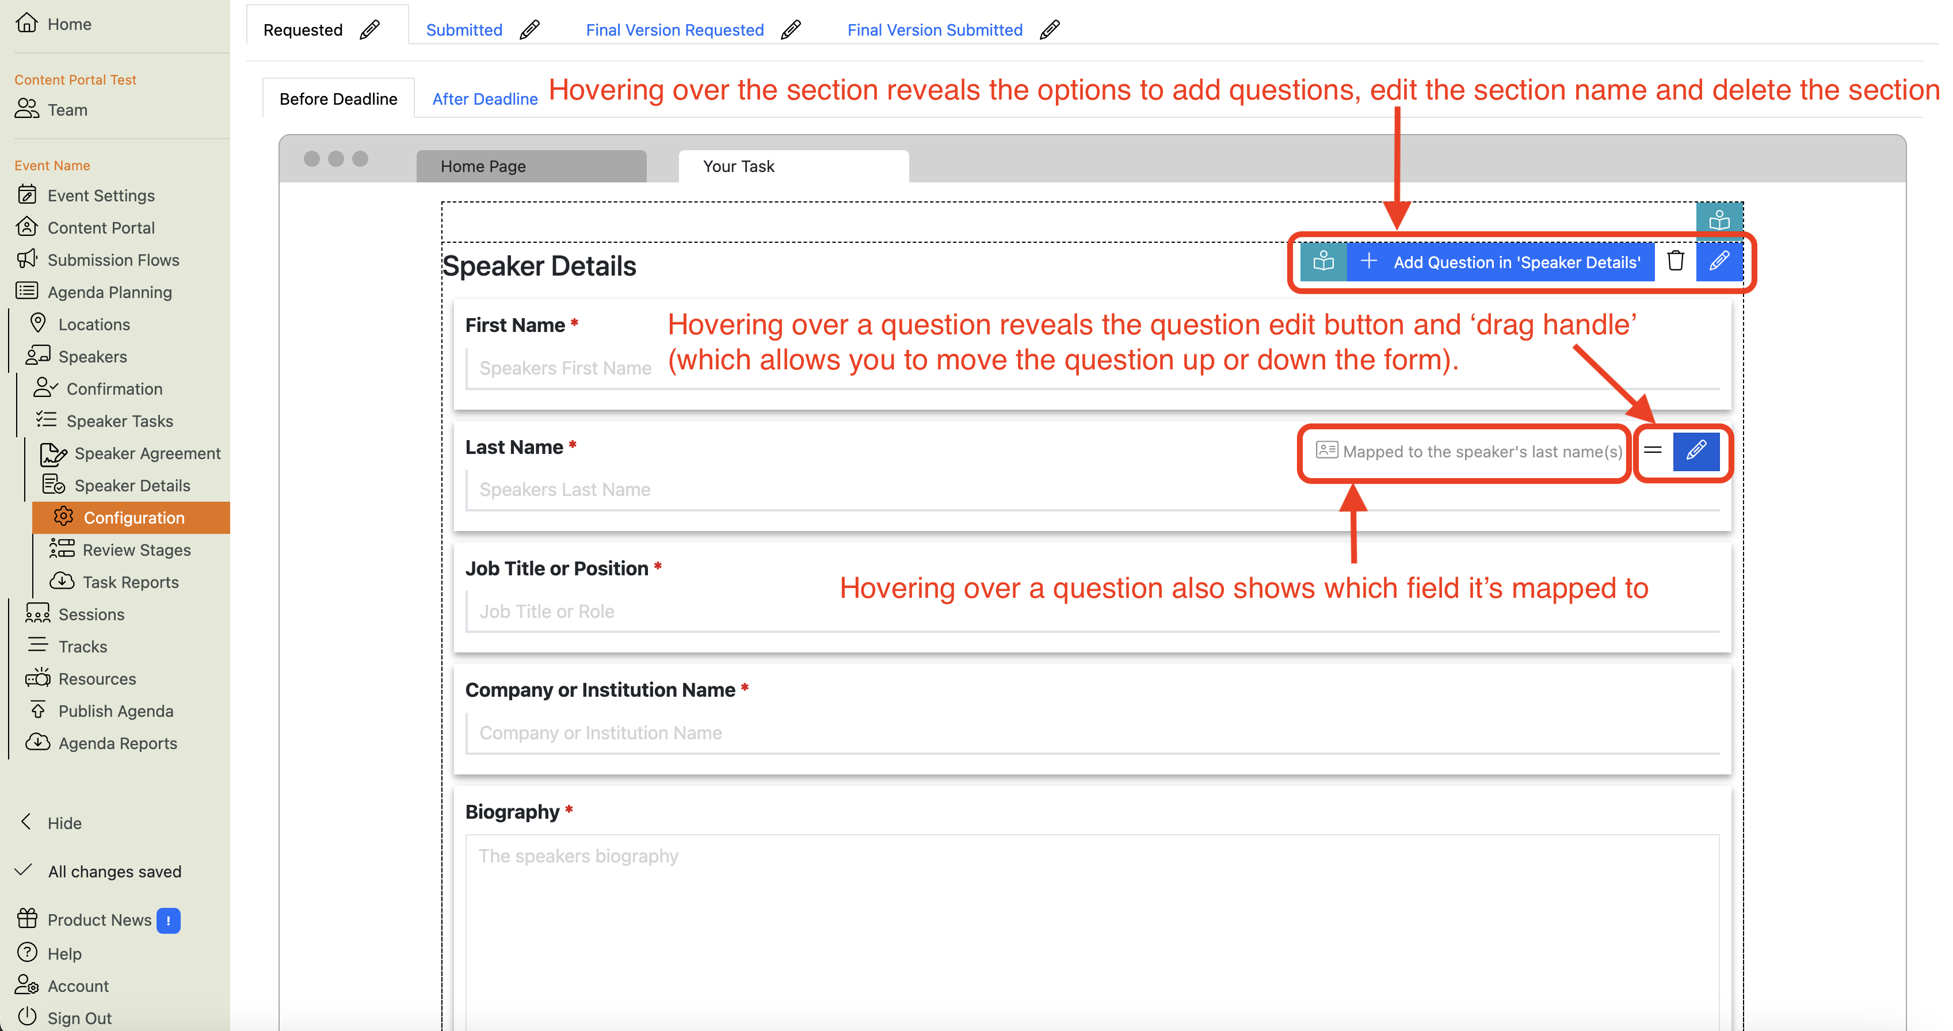
Task: Click the Speaker Details section heading
Action: point(539,266)
